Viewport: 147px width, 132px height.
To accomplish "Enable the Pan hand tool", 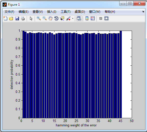I will pyautogui.click(x=50, y=18).
